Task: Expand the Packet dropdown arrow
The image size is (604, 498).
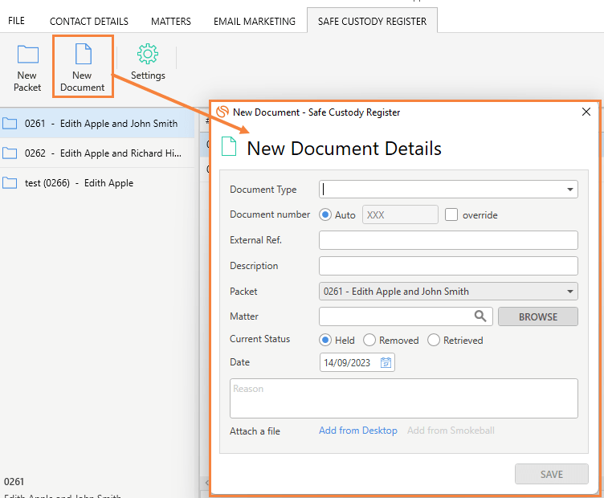Action: point(570,292)
